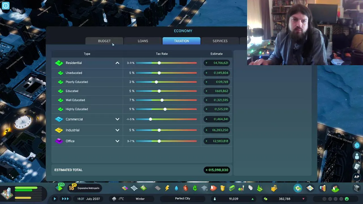Open the Water & Sewage droplet menu
Viewport: 363px width, 204px height.
coord(176,188)
